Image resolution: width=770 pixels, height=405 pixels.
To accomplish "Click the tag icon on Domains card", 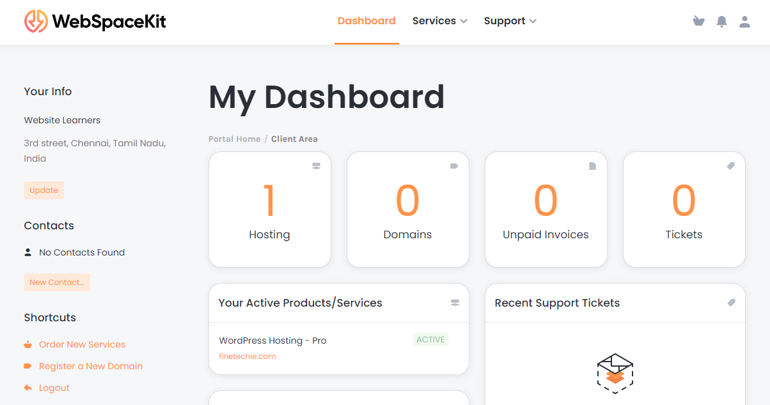I will 454,166.
